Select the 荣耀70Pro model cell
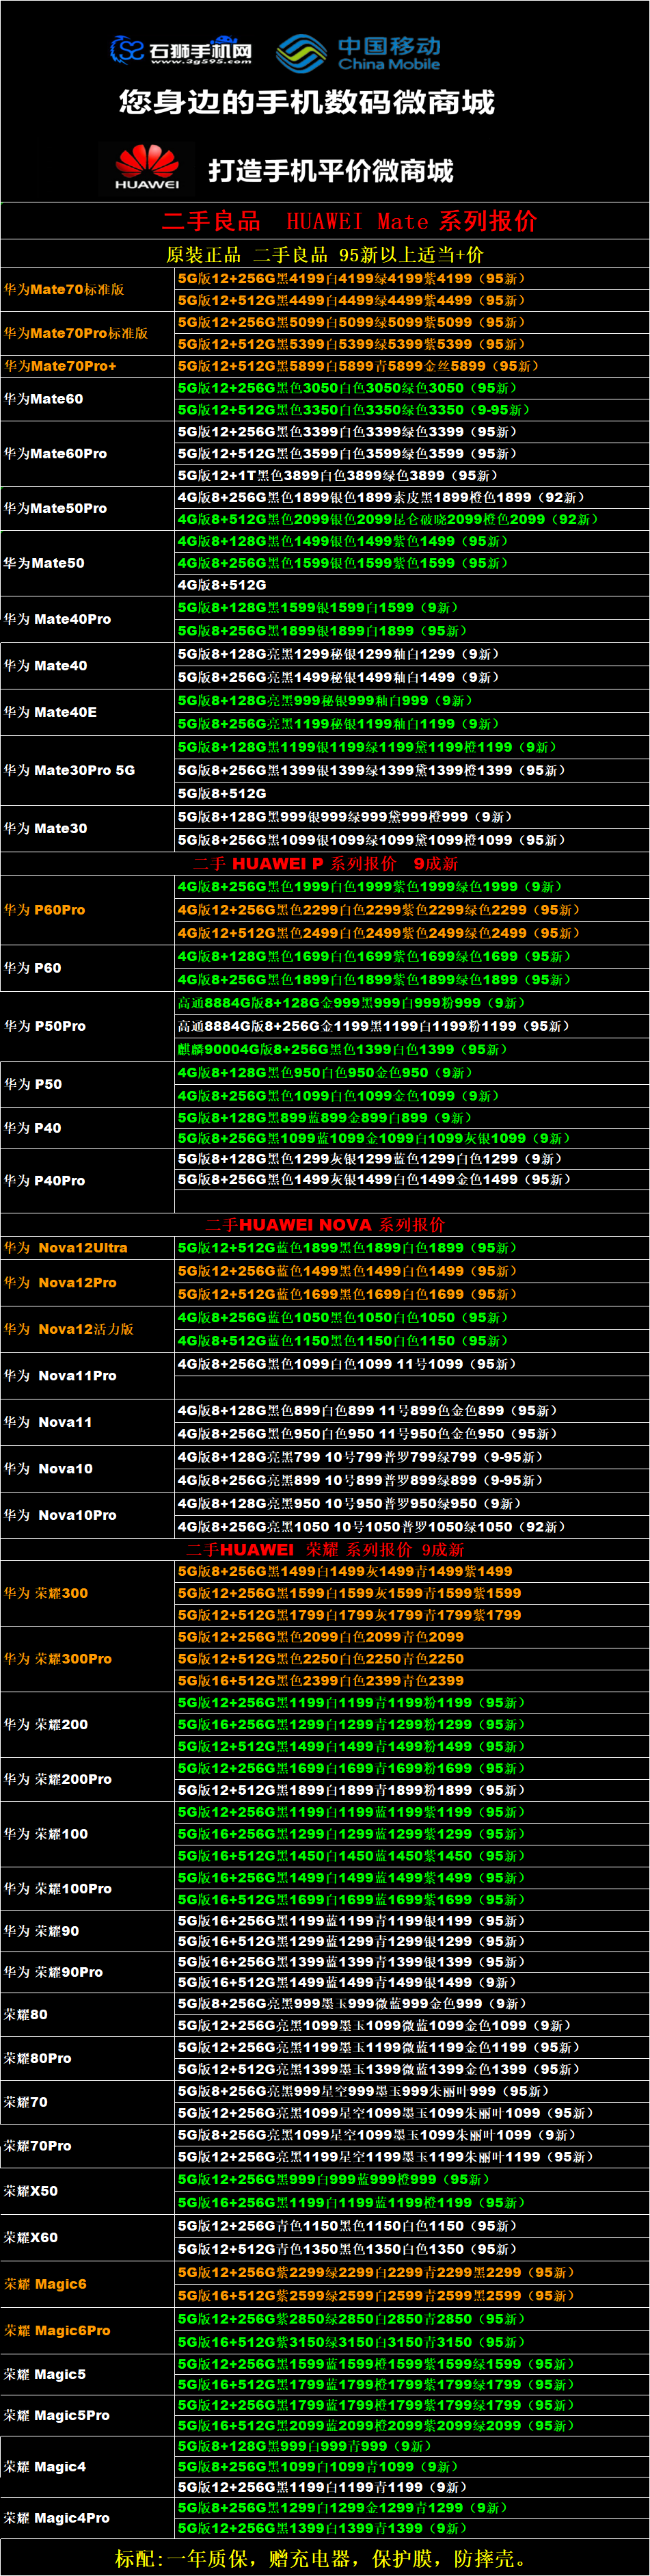 pos(87,2146)
